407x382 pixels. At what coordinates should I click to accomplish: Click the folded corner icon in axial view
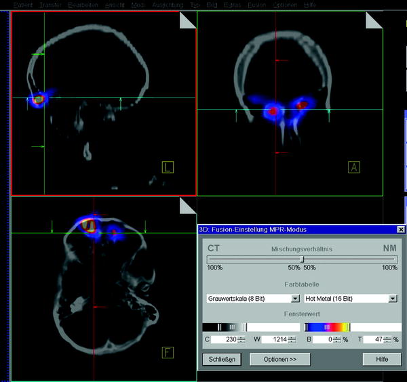(187, 206)
